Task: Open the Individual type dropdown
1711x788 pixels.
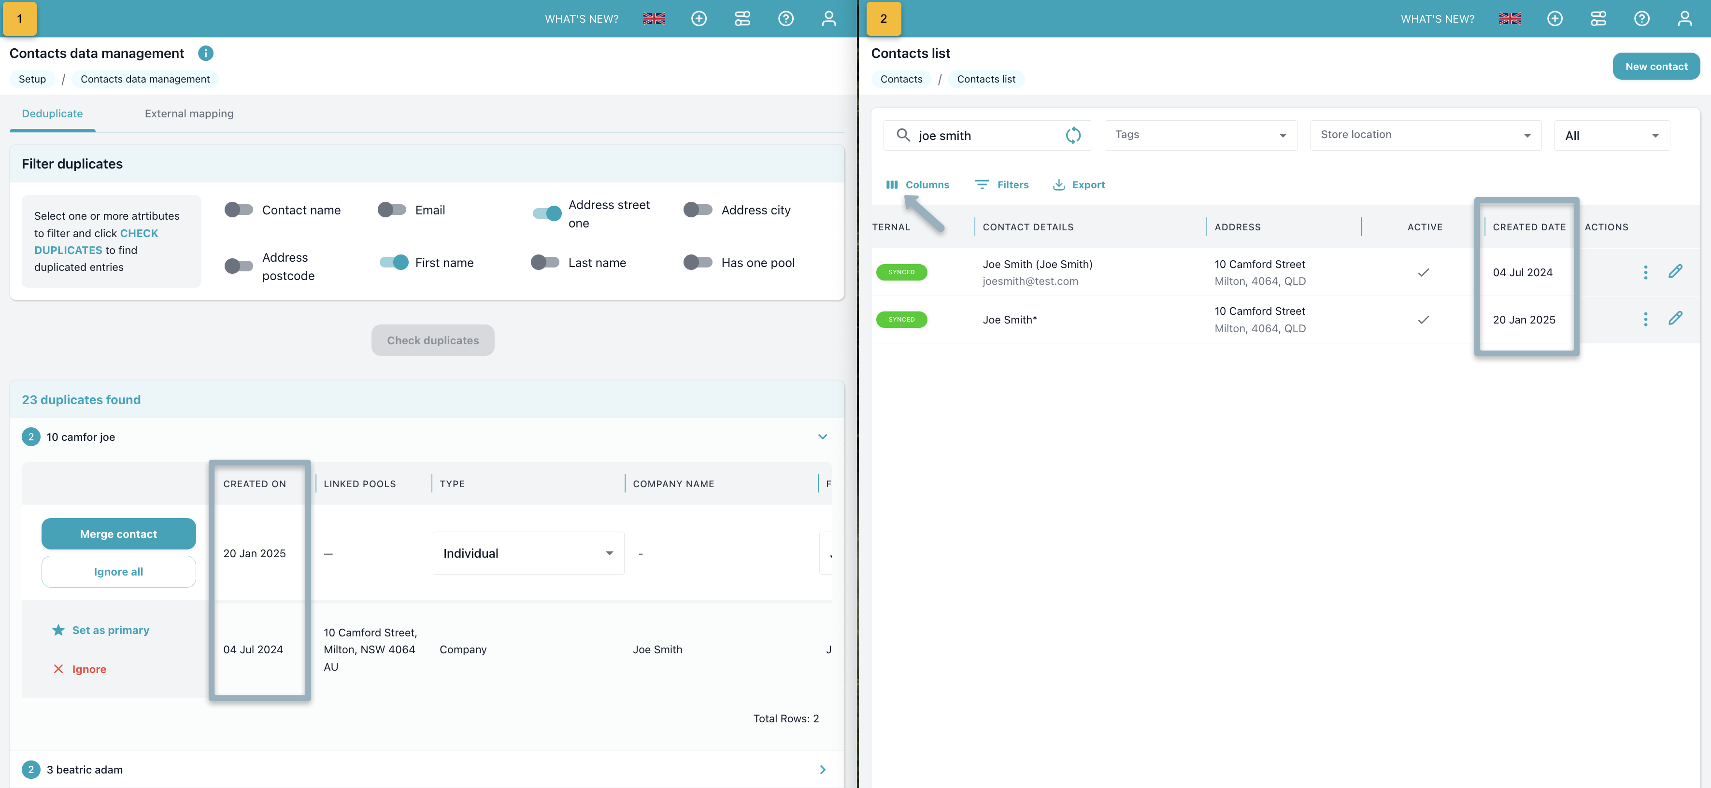Action: [528, 553]
